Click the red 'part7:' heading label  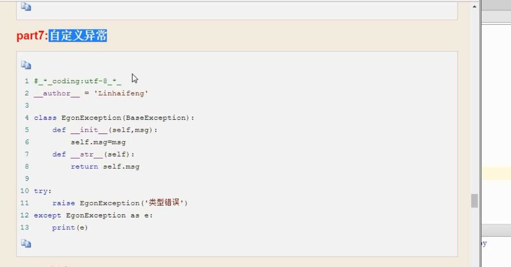point(32,36)
